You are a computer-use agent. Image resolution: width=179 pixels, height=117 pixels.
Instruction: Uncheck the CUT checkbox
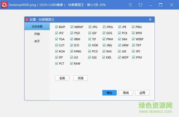point(56,45)
